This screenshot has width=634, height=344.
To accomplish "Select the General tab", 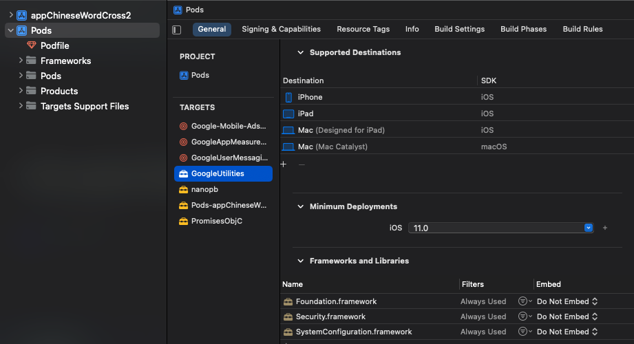I will coord(212,29).
